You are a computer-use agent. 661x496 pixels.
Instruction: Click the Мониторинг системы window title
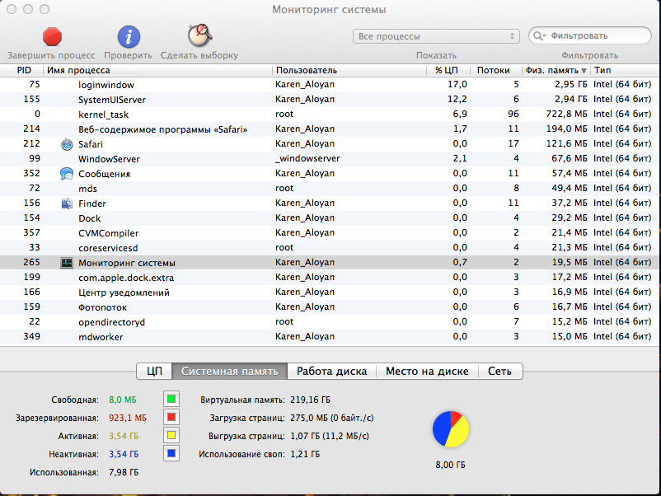pos(329,10)
